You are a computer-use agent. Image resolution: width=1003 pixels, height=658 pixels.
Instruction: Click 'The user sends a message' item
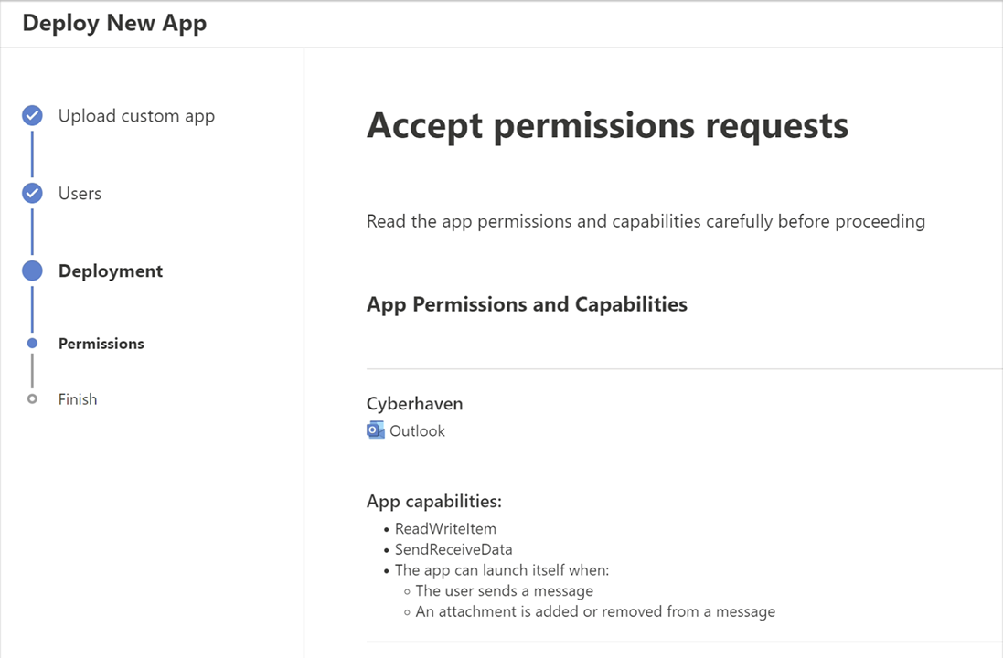click(504, 591)
